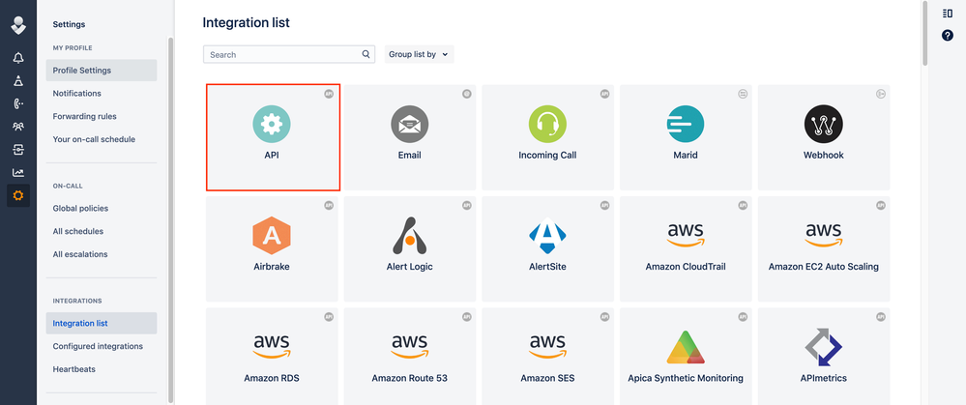Open the analytics chart icon in sidebar
Image resolution: width=966 pixels, height=405 pixels.
point(18,173)
